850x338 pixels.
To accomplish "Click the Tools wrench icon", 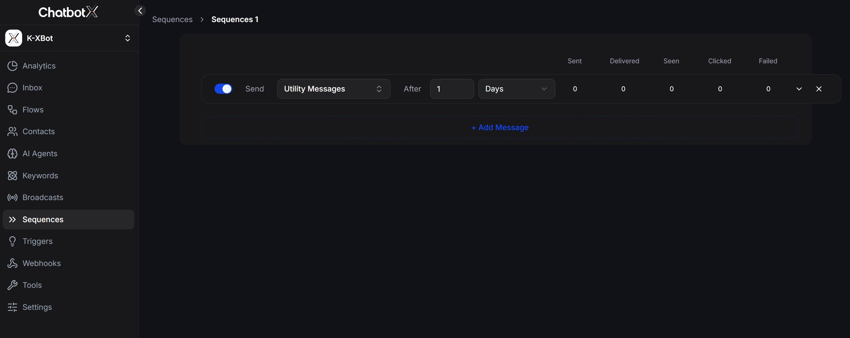I will [x=12, y=285].
